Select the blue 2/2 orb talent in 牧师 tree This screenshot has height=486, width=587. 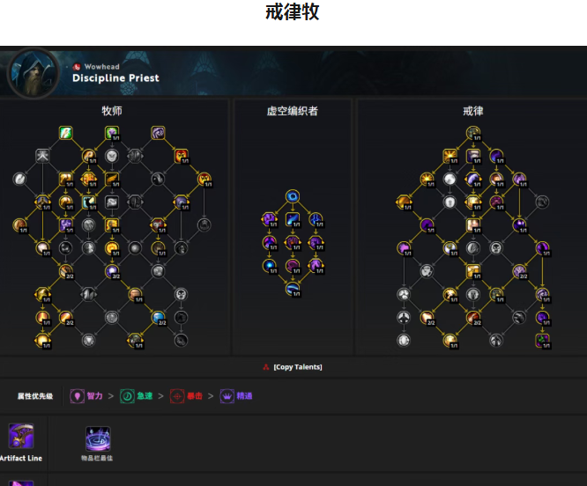159,317
